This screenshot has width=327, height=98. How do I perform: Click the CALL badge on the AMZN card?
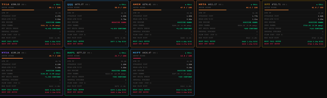pos(189,5)
